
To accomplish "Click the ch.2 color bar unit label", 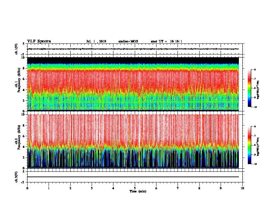I will coord(258,147).
